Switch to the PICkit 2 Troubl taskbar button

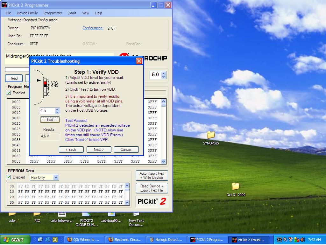point(248,240)
